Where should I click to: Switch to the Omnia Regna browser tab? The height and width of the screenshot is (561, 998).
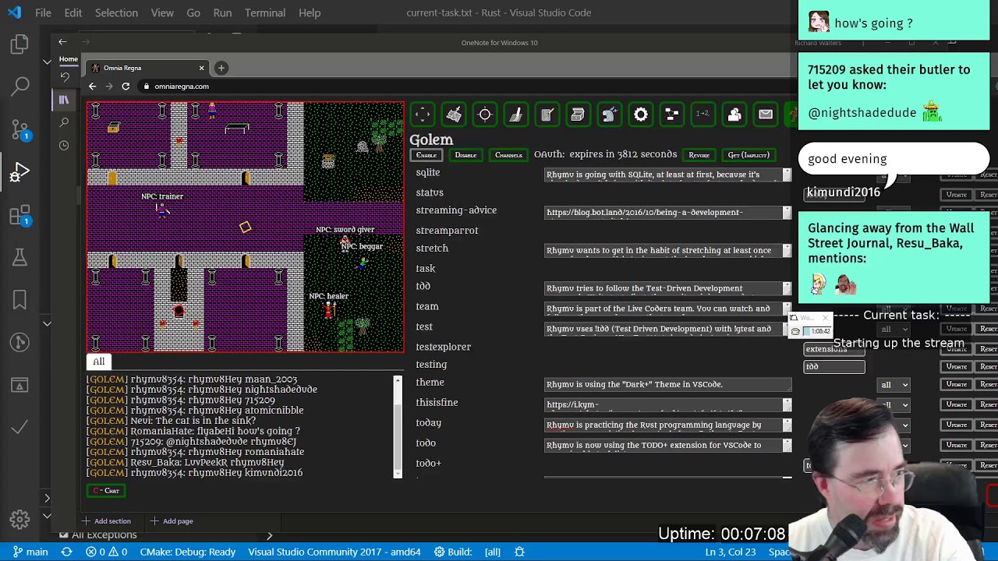click(x=148, y=68)
